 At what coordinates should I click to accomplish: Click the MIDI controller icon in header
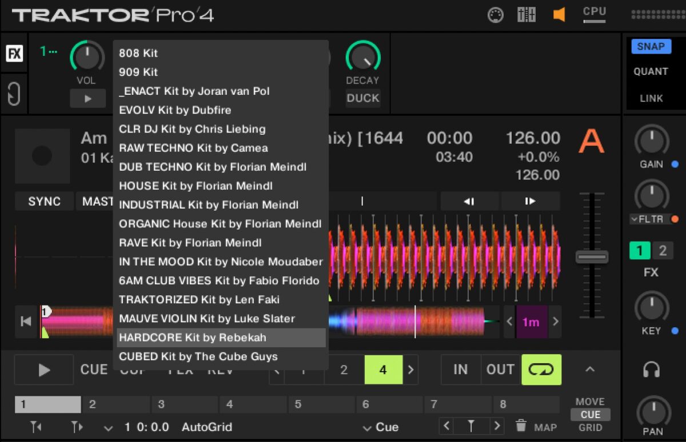[495, 15]
